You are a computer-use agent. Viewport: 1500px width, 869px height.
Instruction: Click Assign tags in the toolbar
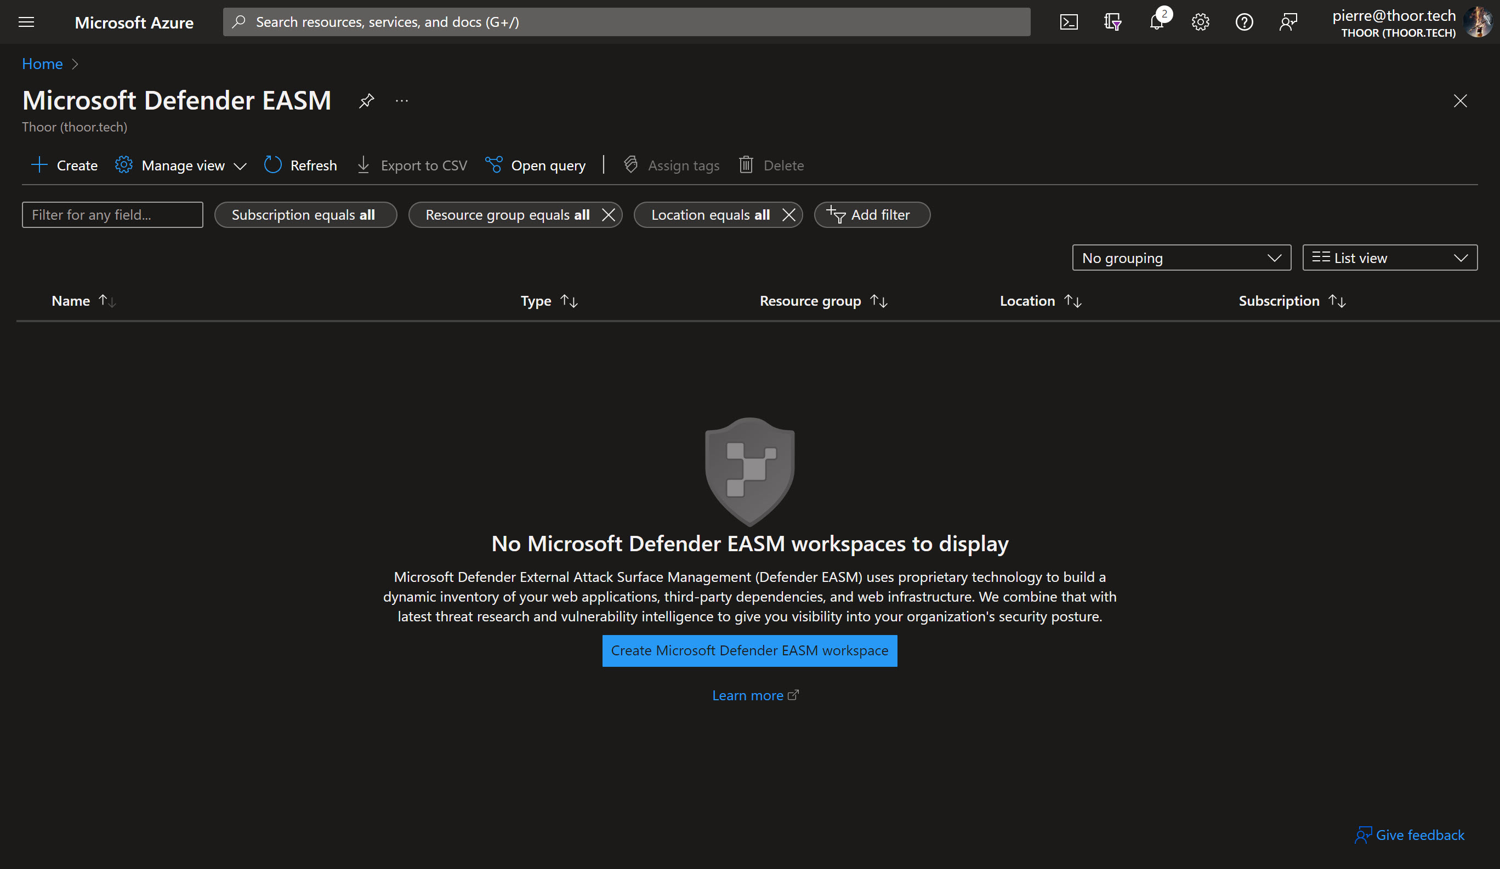(x=672, y=165)
